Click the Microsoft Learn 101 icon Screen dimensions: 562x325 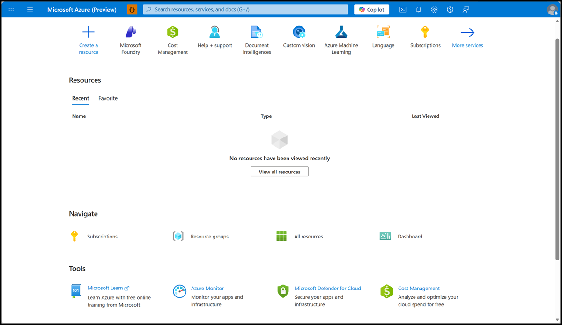pyautogui.click(x=76, y=291)
